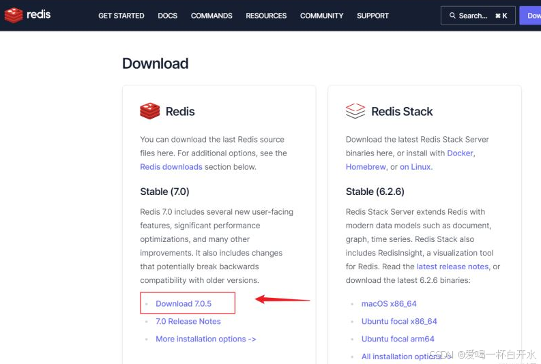The height and width of the screenshot is (364, 541).
Task: Open All installation options link
Action: tap(407, 357)
